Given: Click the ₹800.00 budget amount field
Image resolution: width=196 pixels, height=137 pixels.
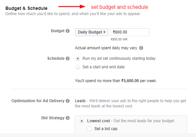Looking at the screenshot, I should coord(130,32).
